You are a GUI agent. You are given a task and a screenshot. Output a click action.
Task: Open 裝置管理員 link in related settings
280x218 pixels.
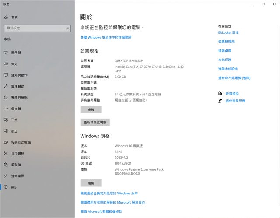click(x=226, y=42)
